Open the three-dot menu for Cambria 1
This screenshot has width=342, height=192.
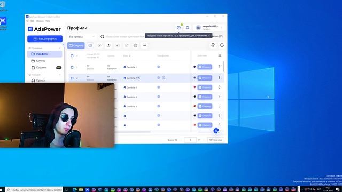[x=220, y=67]
